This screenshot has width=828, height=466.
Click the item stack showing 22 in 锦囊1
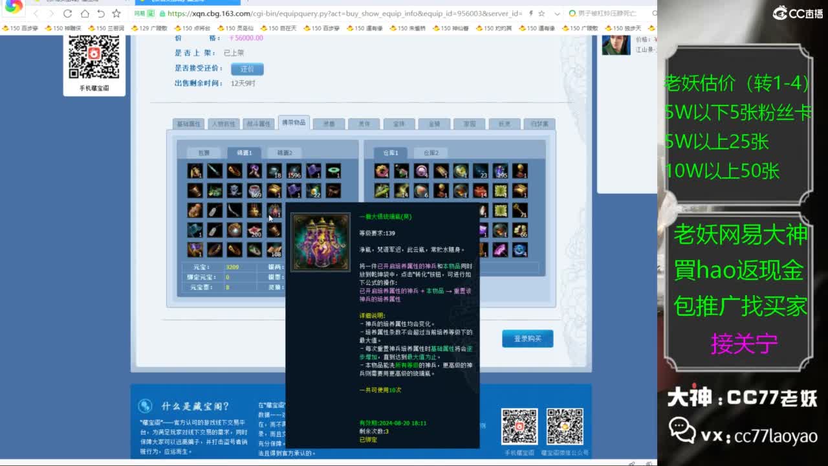click(x=314, y=190)
